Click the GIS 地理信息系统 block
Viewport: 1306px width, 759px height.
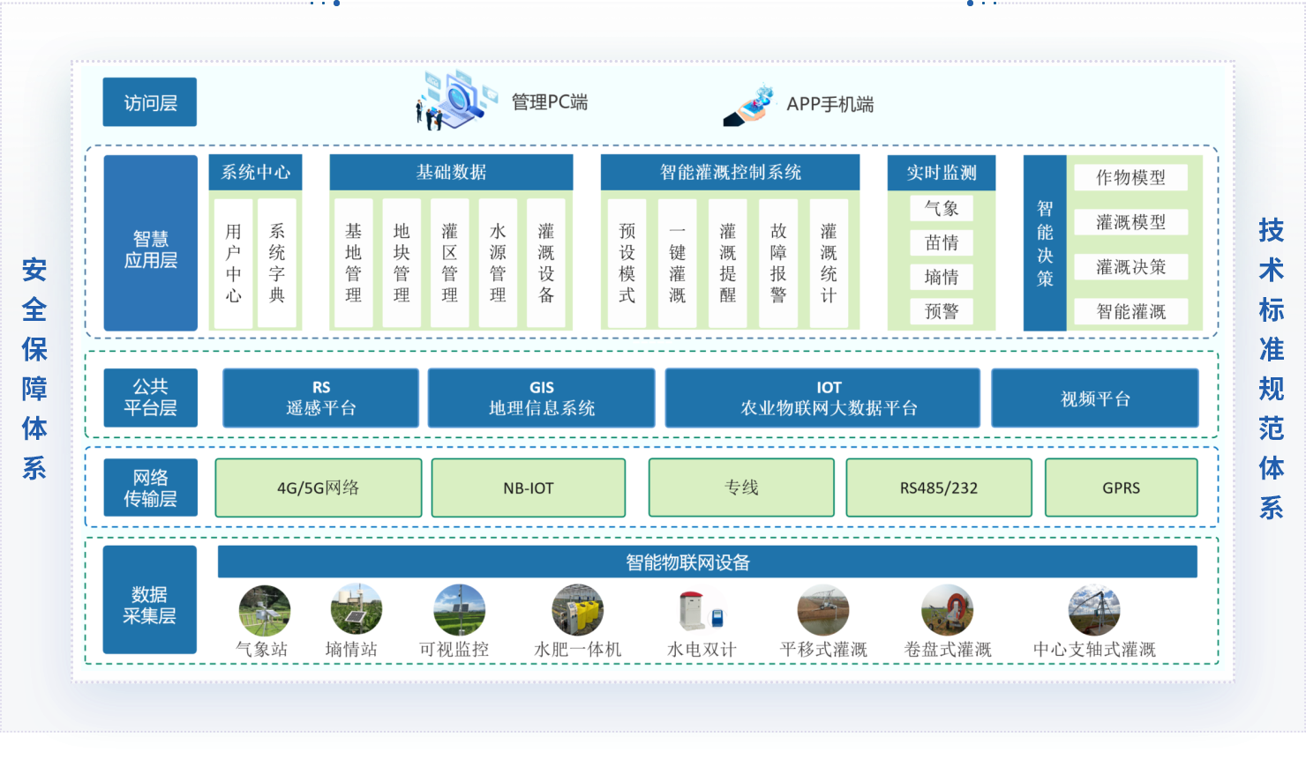541,398
